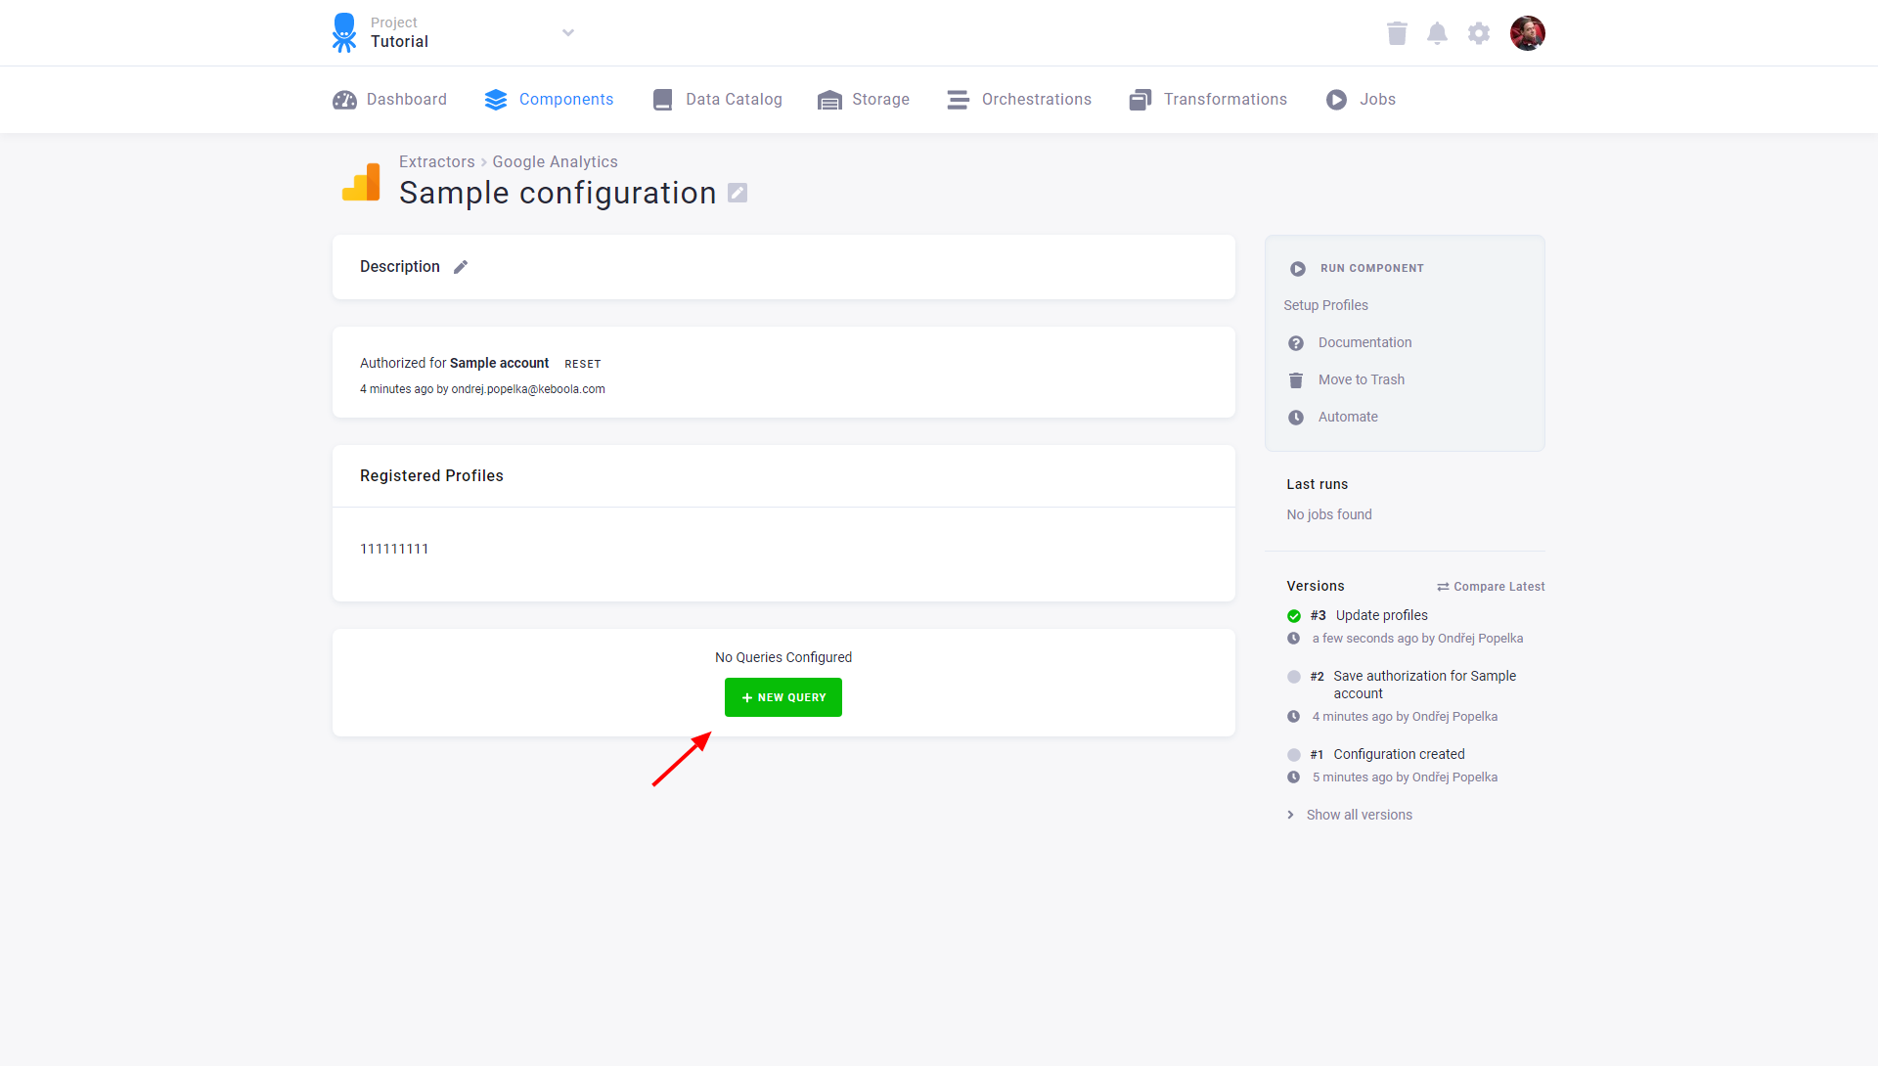Open the Transformations tab
This screenshot has width=1878, height=1066.
coord(1208,100)
